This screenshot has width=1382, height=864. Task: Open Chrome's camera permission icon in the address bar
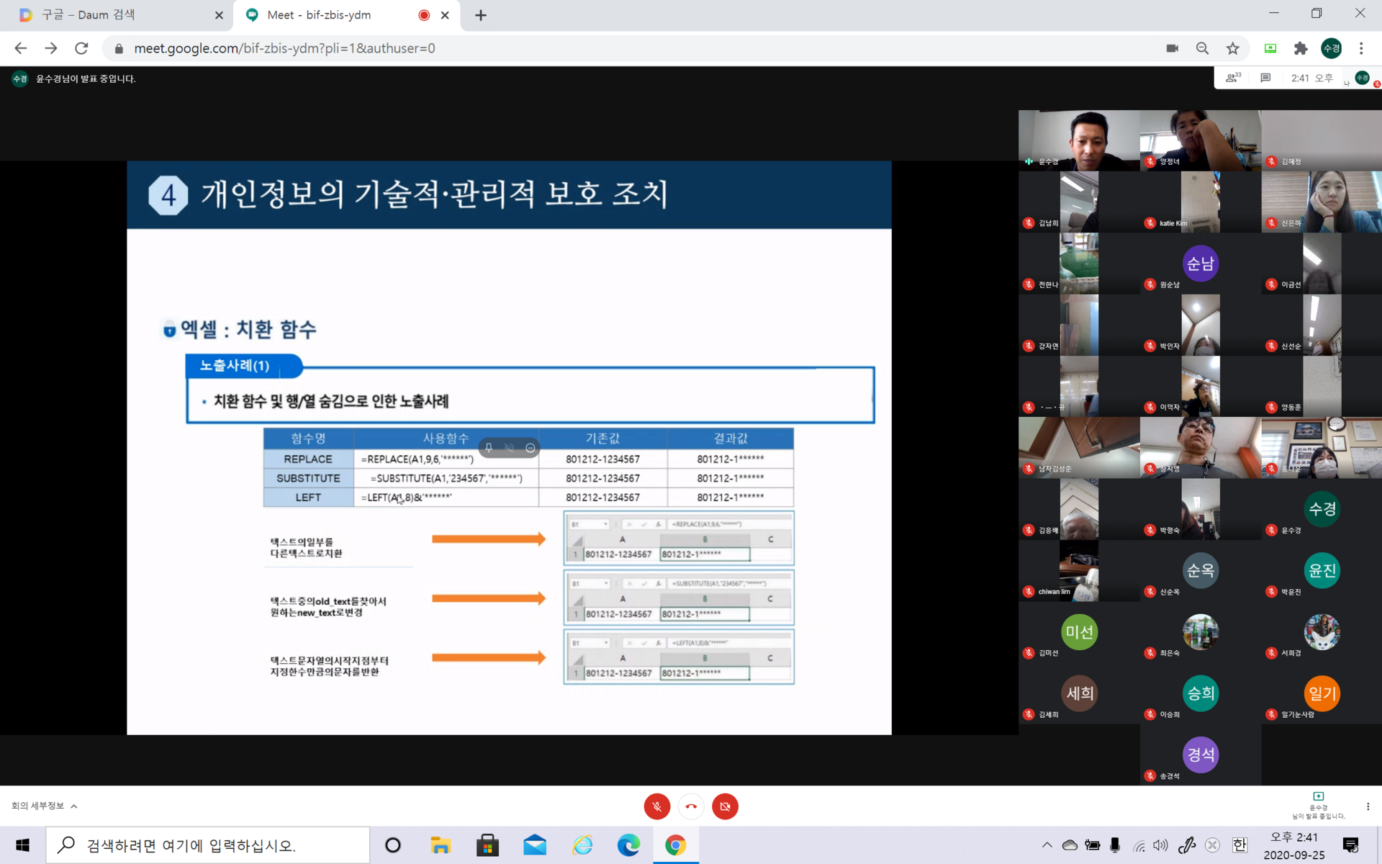(1173, 48)
